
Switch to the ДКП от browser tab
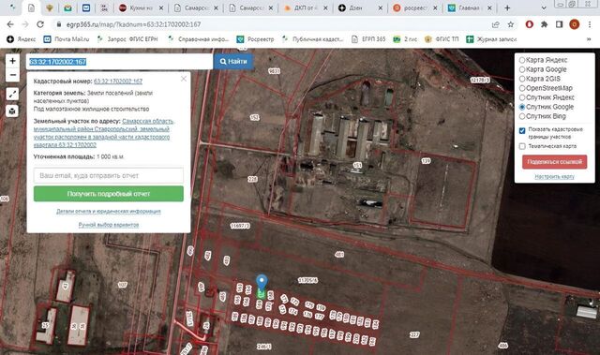pyautogui.click(x=306, y=8)
